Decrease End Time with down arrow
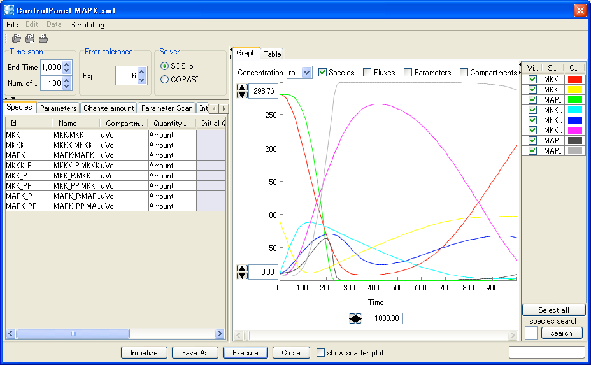The image size is (591, 365). pos(67,71)
